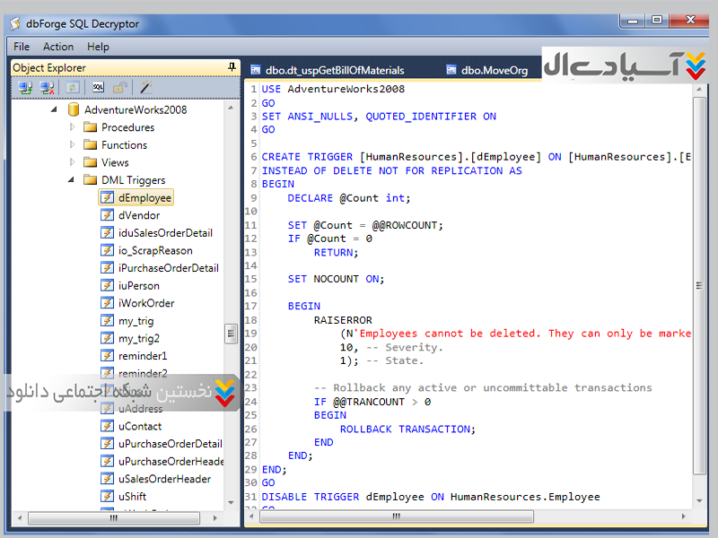Screen dimensions: 718x538
Task: Click the Refresh icon in Object Explorer
Action: coord(73,88)
